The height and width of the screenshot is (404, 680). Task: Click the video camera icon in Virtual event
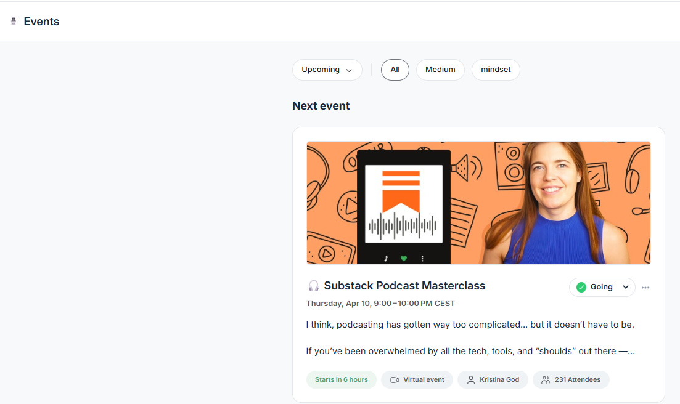(394, 380)
